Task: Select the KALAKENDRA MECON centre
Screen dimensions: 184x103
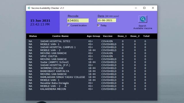Action: click(x=53, y=89)
